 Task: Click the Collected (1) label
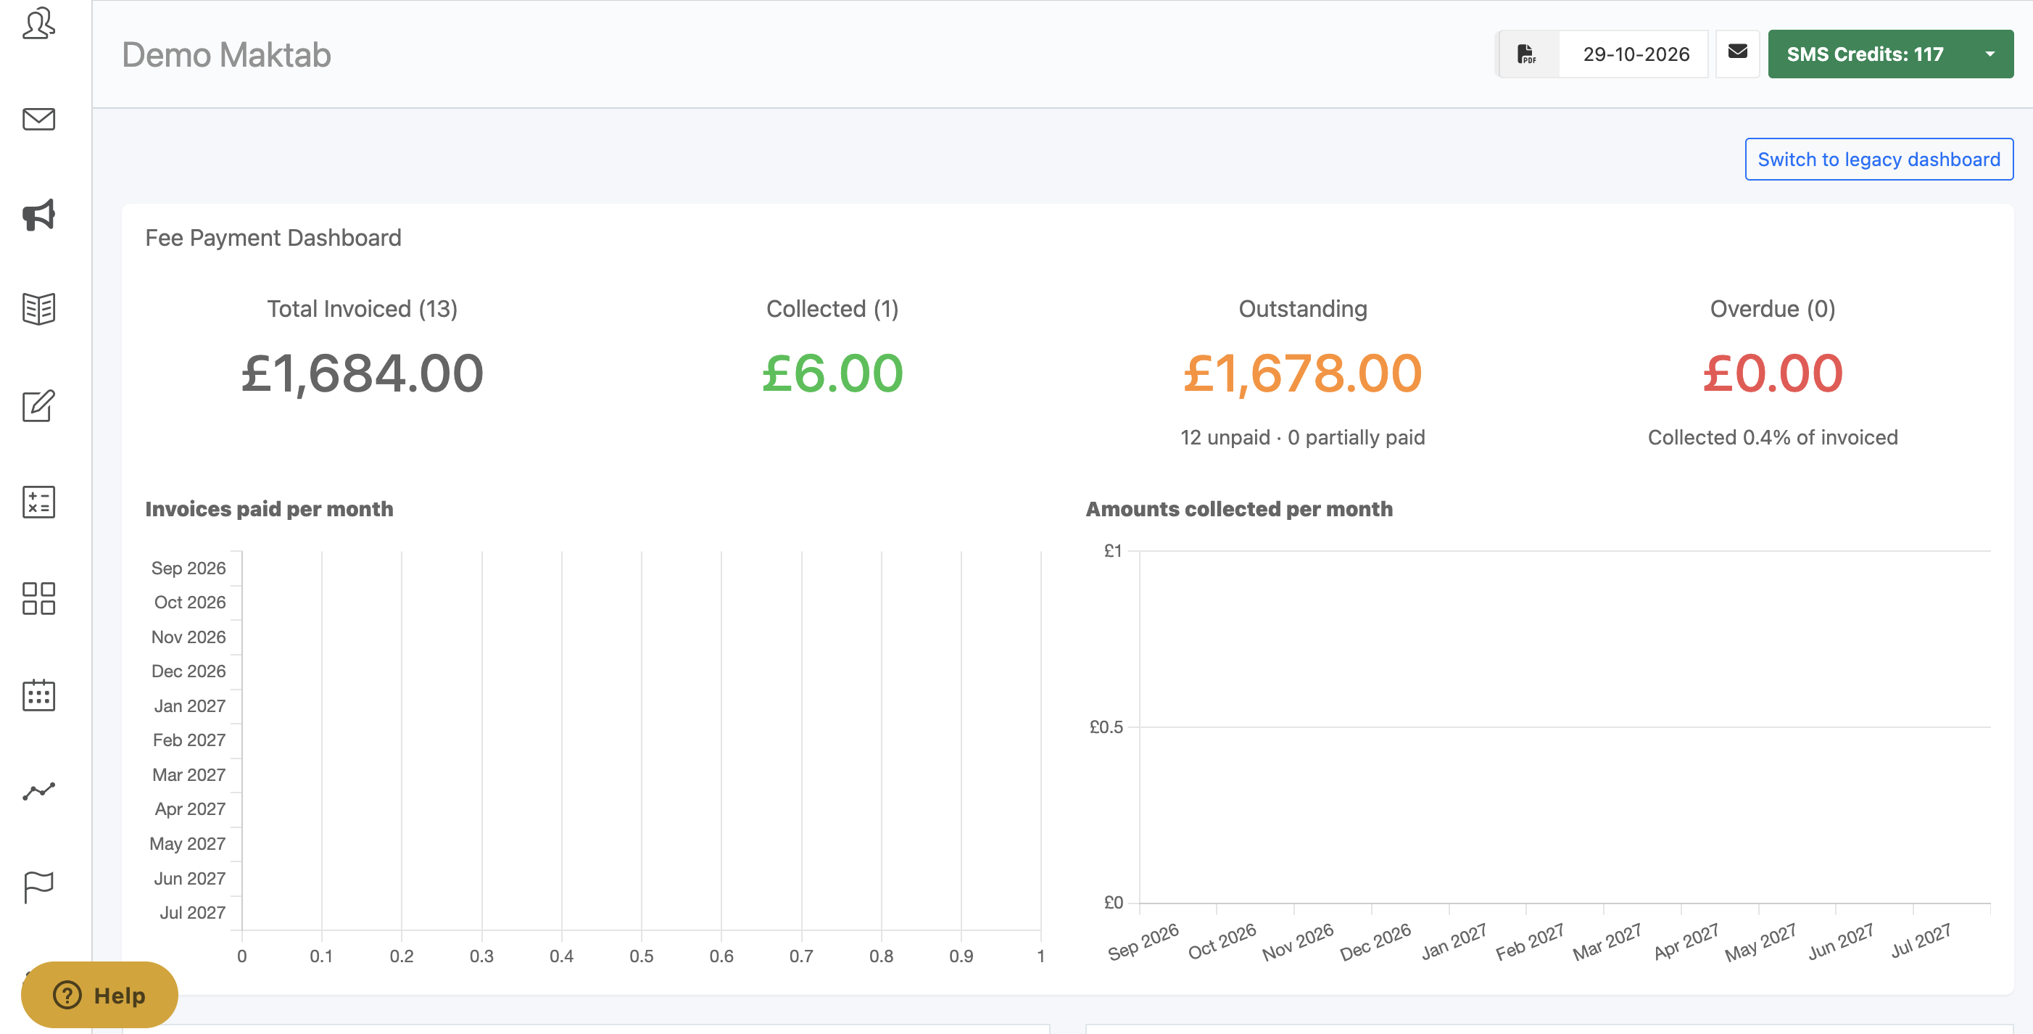[832, 309]
